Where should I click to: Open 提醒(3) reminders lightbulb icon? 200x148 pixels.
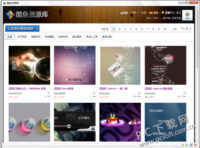(163, 13)
